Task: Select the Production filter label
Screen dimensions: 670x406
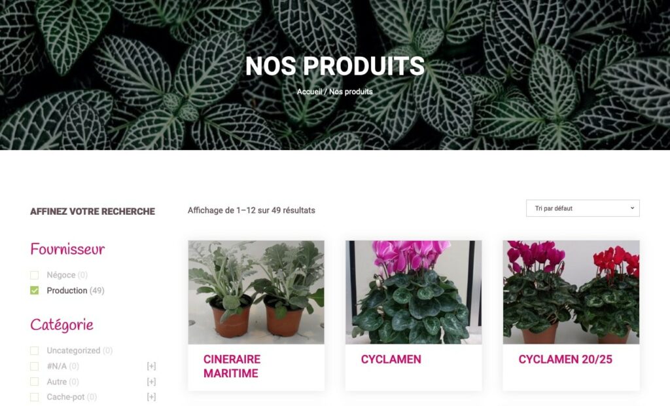Action: click(x=67, y=291)
